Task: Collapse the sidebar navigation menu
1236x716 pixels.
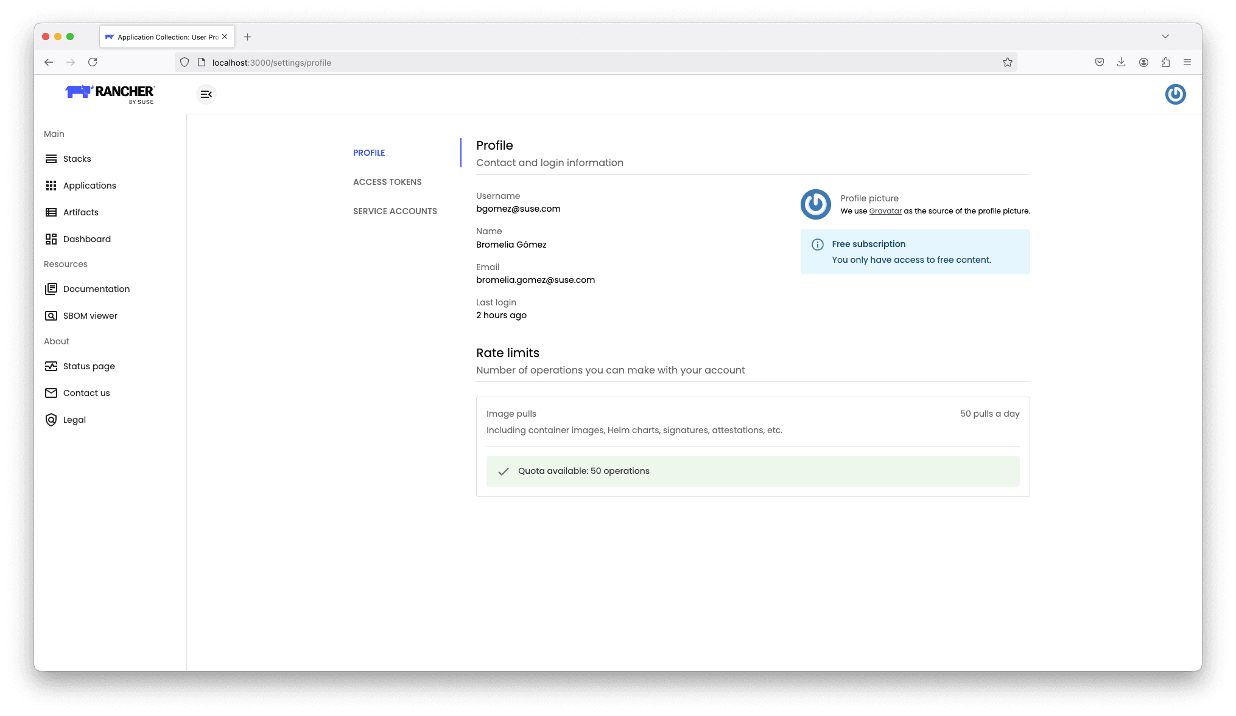Action: point(206,94)
